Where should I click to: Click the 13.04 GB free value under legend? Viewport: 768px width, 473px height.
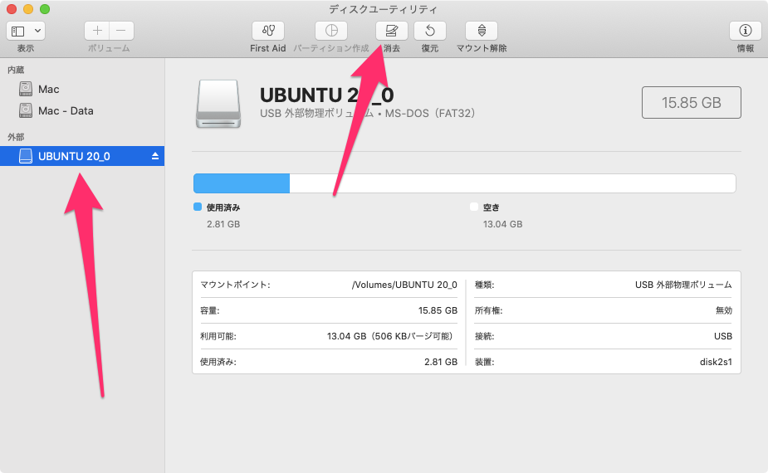coord(502,224)
